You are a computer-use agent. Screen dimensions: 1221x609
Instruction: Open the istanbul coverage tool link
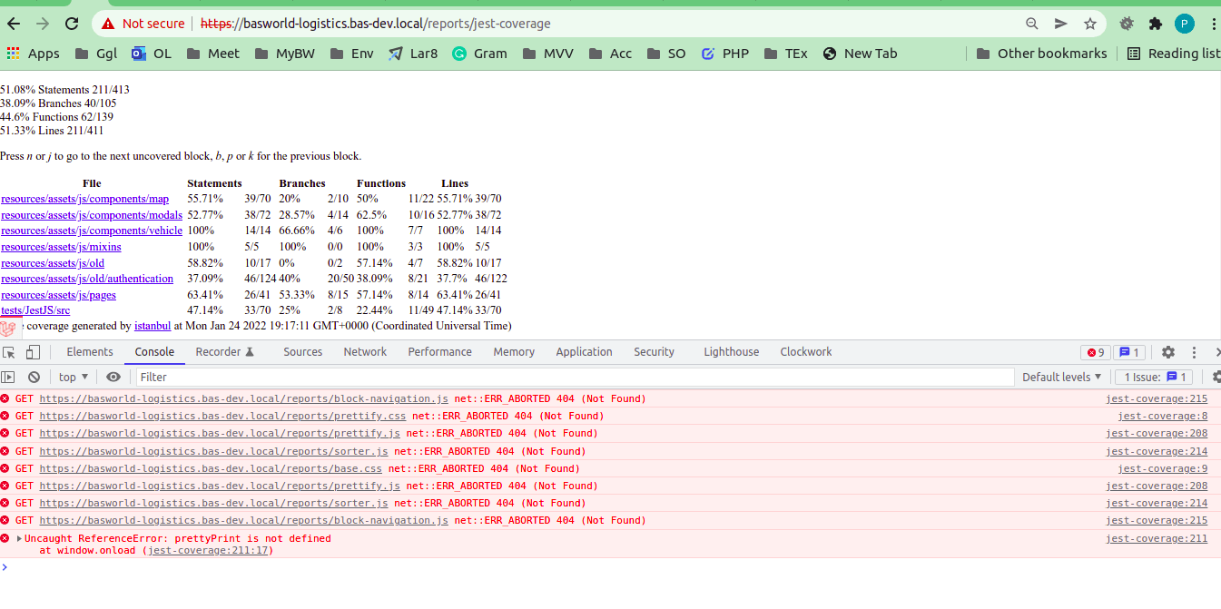point(152,326)
